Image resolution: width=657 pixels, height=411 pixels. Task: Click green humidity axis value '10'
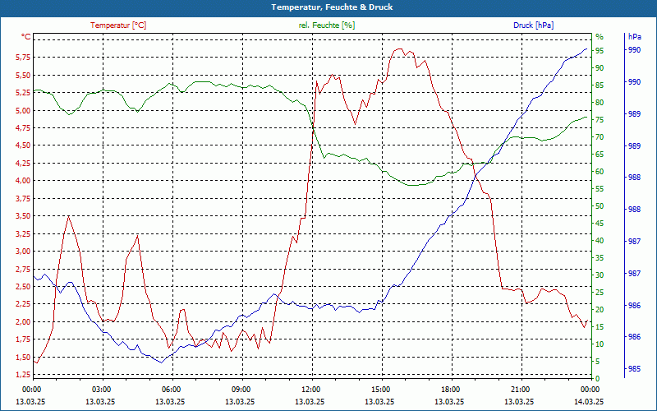click(x=600, y=344)
